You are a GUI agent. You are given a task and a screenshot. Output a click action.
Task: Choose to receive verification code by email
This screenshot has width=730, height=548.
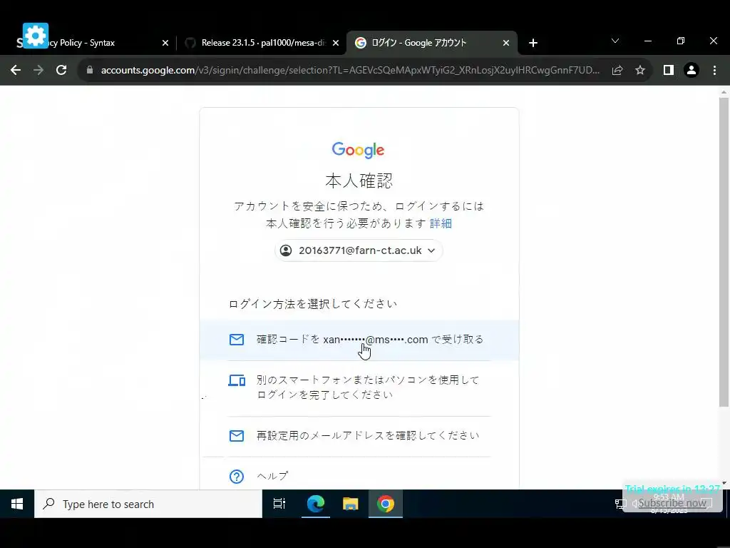pyautogui.click(x=359, y=340)
